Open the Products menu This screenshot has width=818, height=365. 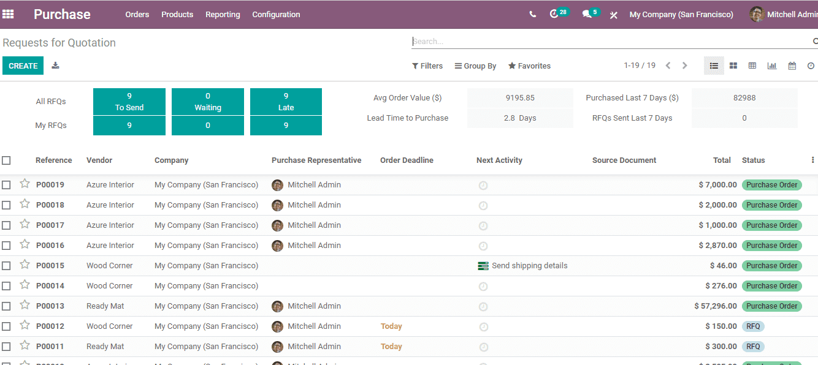point(177,14)
